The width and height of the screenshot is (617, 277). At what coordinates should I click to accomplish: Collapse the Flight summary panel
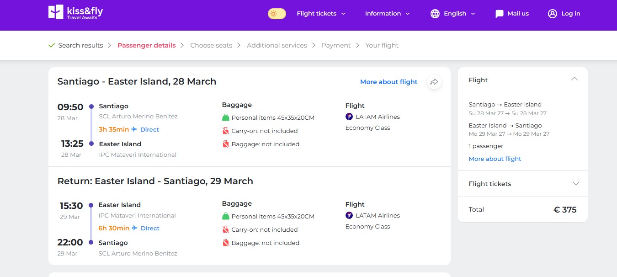click(574, 79)
